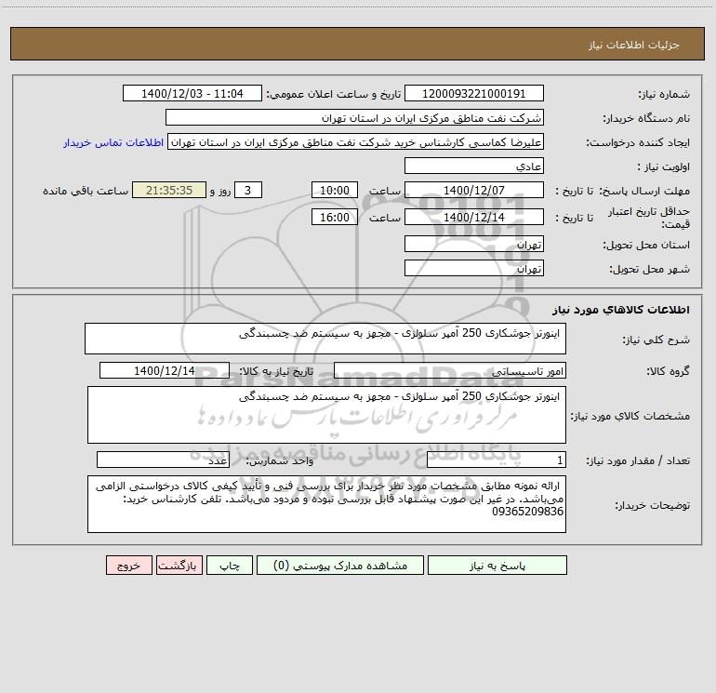
Task: Click the response deadline date 1400/12/07
Action: 474,190
